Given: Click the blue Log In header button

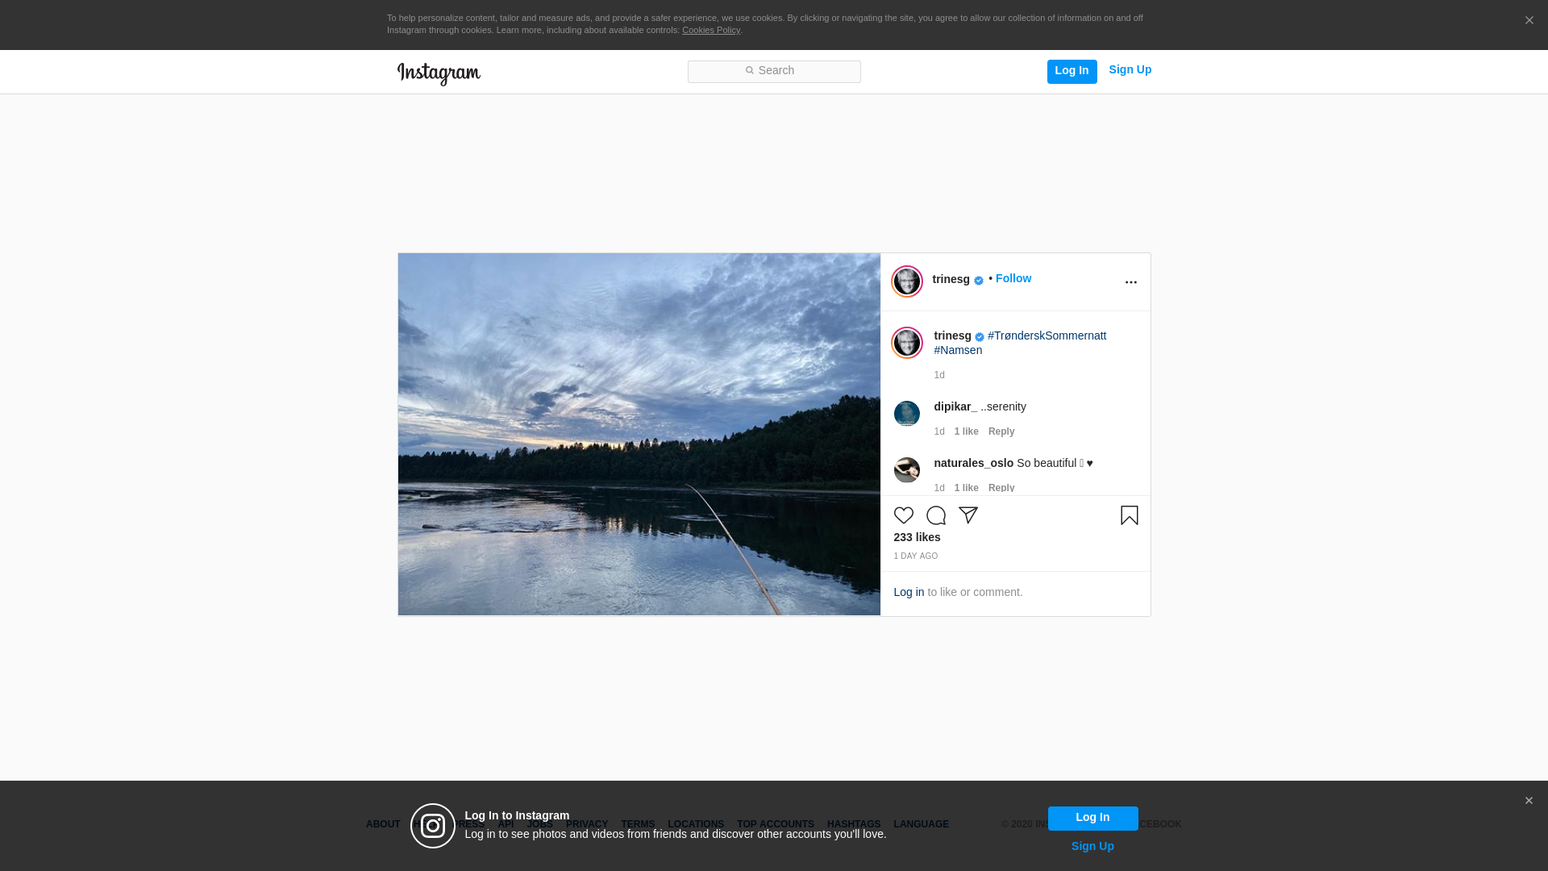Looking at the screenshot, I should (1072, 71).
